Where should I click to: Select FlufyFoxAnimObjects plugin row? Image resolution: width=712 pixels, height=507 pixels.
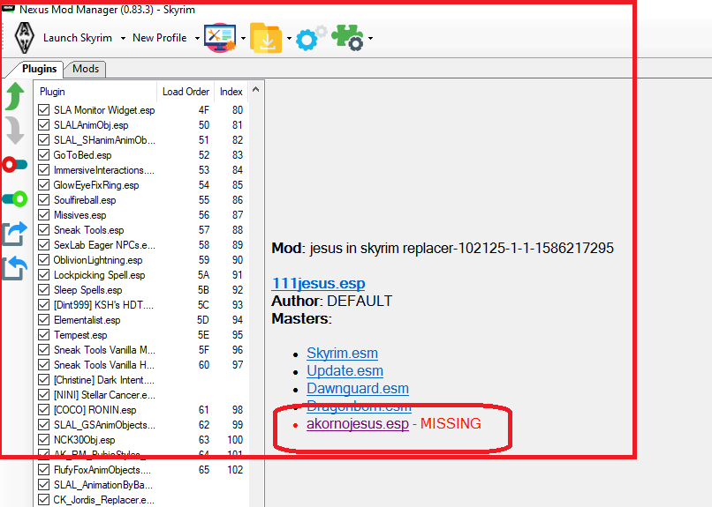click(x=141, y=470)
